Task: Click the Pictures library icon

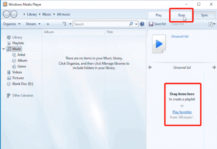Action: coord(9,78)
